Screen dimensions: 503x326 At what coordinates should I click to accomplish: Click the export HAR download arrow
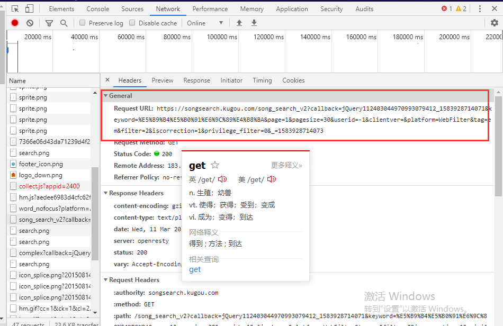pyautogui.click(x=254, y=23)
